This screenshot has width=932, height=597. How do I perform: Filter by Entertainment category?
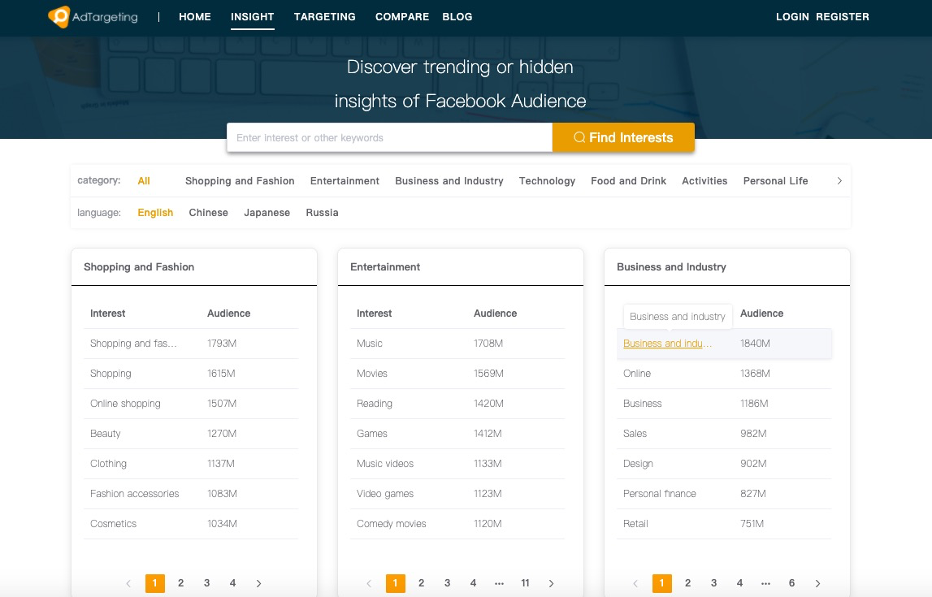pyautogui.click(x=345, y=181)
